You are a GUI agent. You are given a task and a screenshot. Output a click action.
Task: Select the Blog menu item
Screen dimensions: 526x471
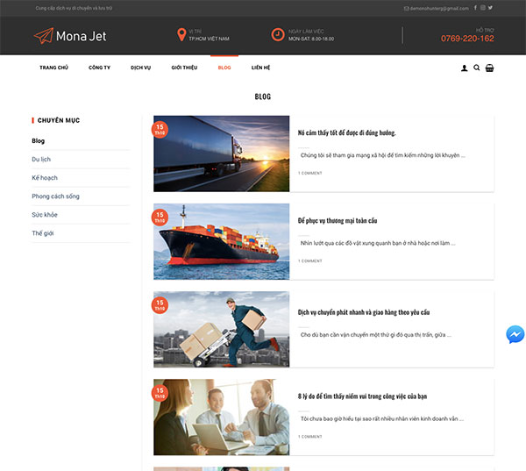pos(224,68)
